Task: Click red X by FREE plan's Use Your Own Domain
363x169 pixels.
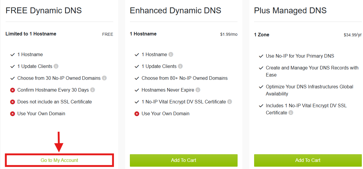Action: pos(12,114)
